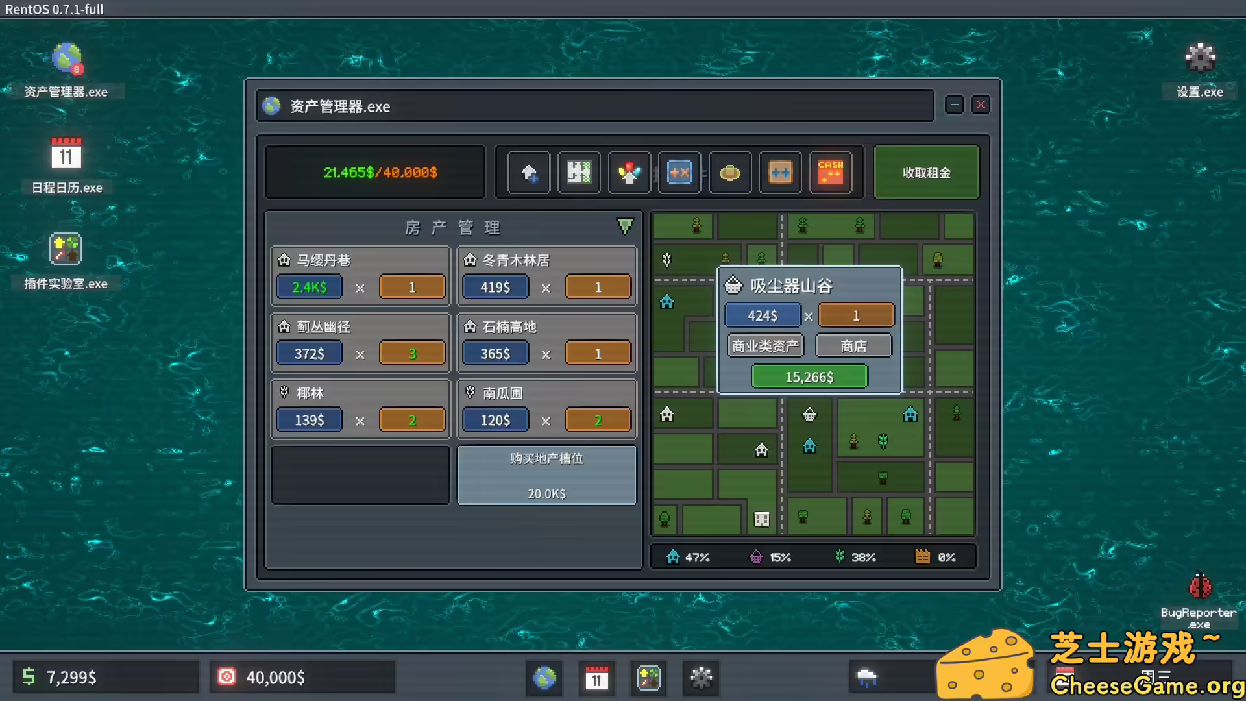Open 插件实验室.exe desktop icon

[64, 260]
